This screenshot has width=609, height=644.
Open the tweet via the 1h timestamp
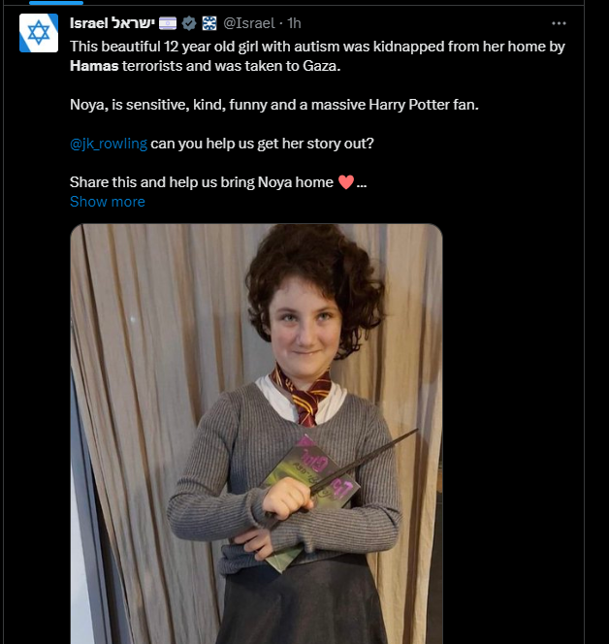click(294, 23)
